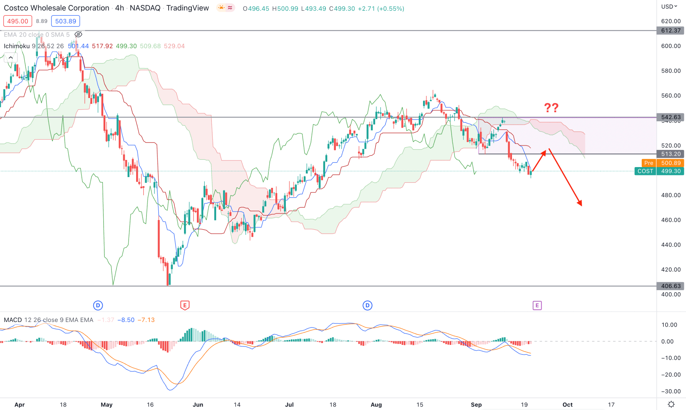Collapse the indicator legend with the chevron

point(11,57)
